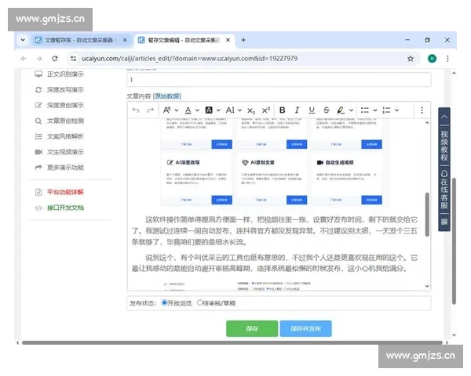This screenshot has height=376, width=471.
Task: Close the 暂存文章编辑 browser tab
Action: 228,40
